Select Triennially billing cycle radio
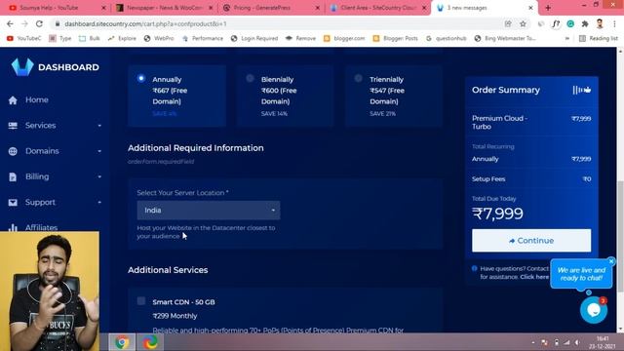This screenshot has width=624, height=351. 358,78
